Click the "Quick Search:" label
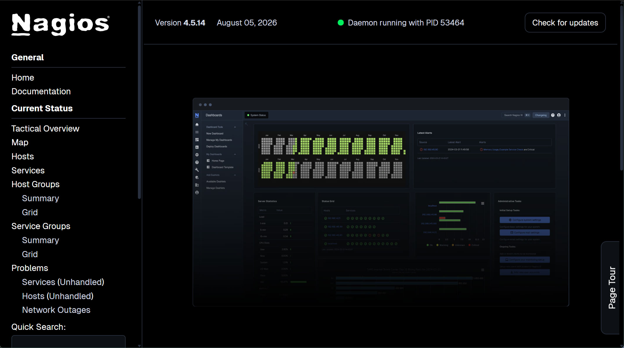 point(39,327)
